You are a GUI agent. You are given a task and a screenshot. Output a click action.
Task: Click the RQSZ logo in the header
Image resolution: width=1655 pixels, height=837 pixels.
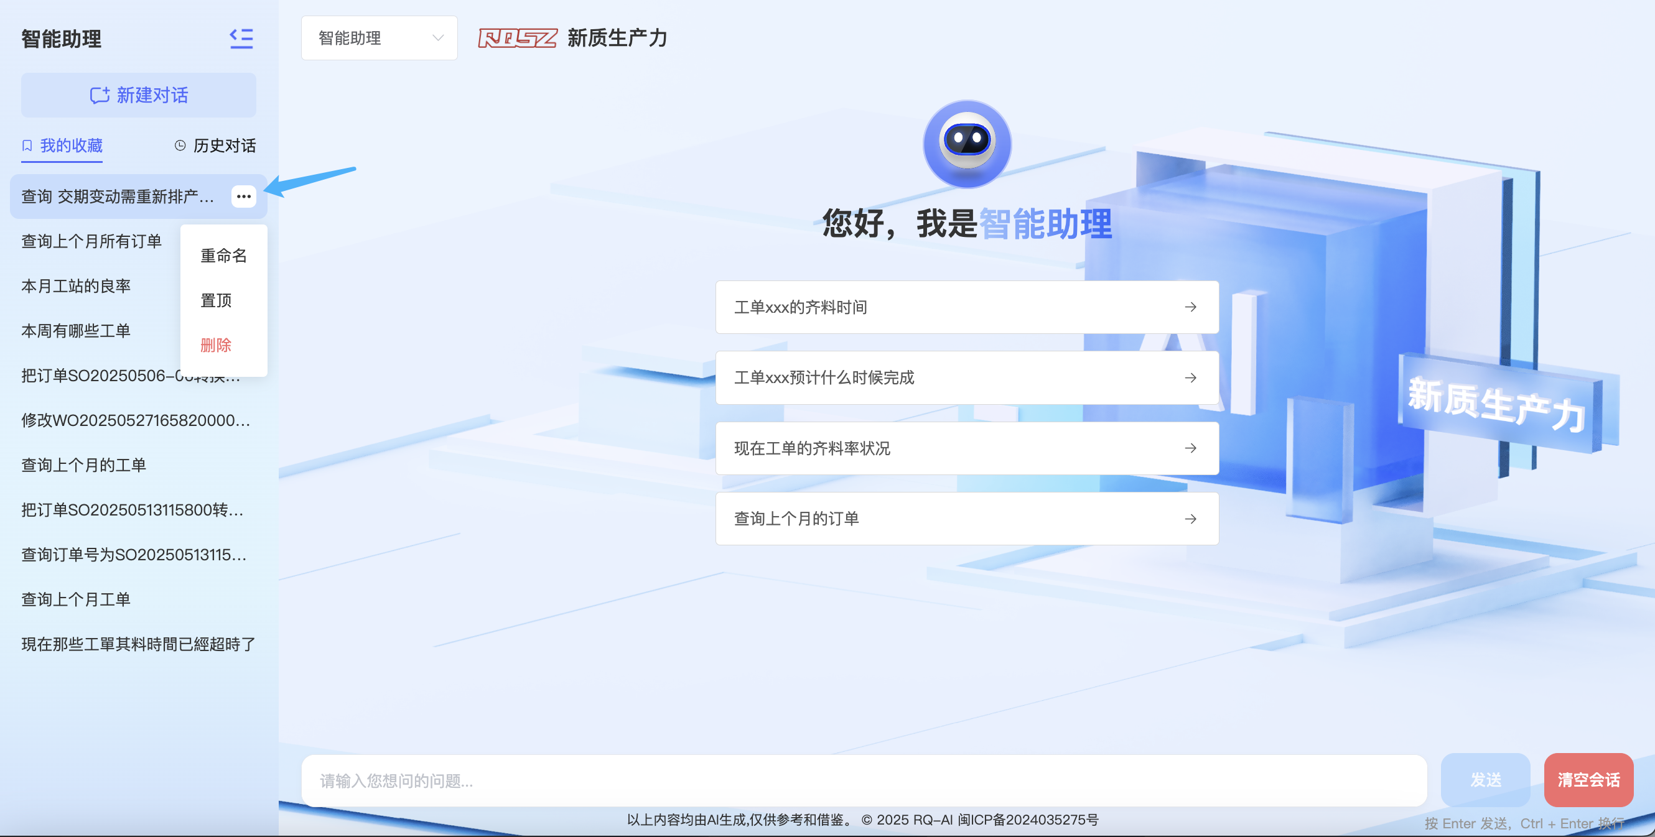click(517, 39)
